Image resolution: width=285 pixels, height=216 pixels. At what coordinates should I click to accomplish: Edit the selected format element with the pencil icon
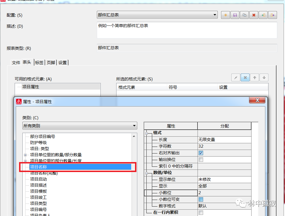[x=235, y=77]
